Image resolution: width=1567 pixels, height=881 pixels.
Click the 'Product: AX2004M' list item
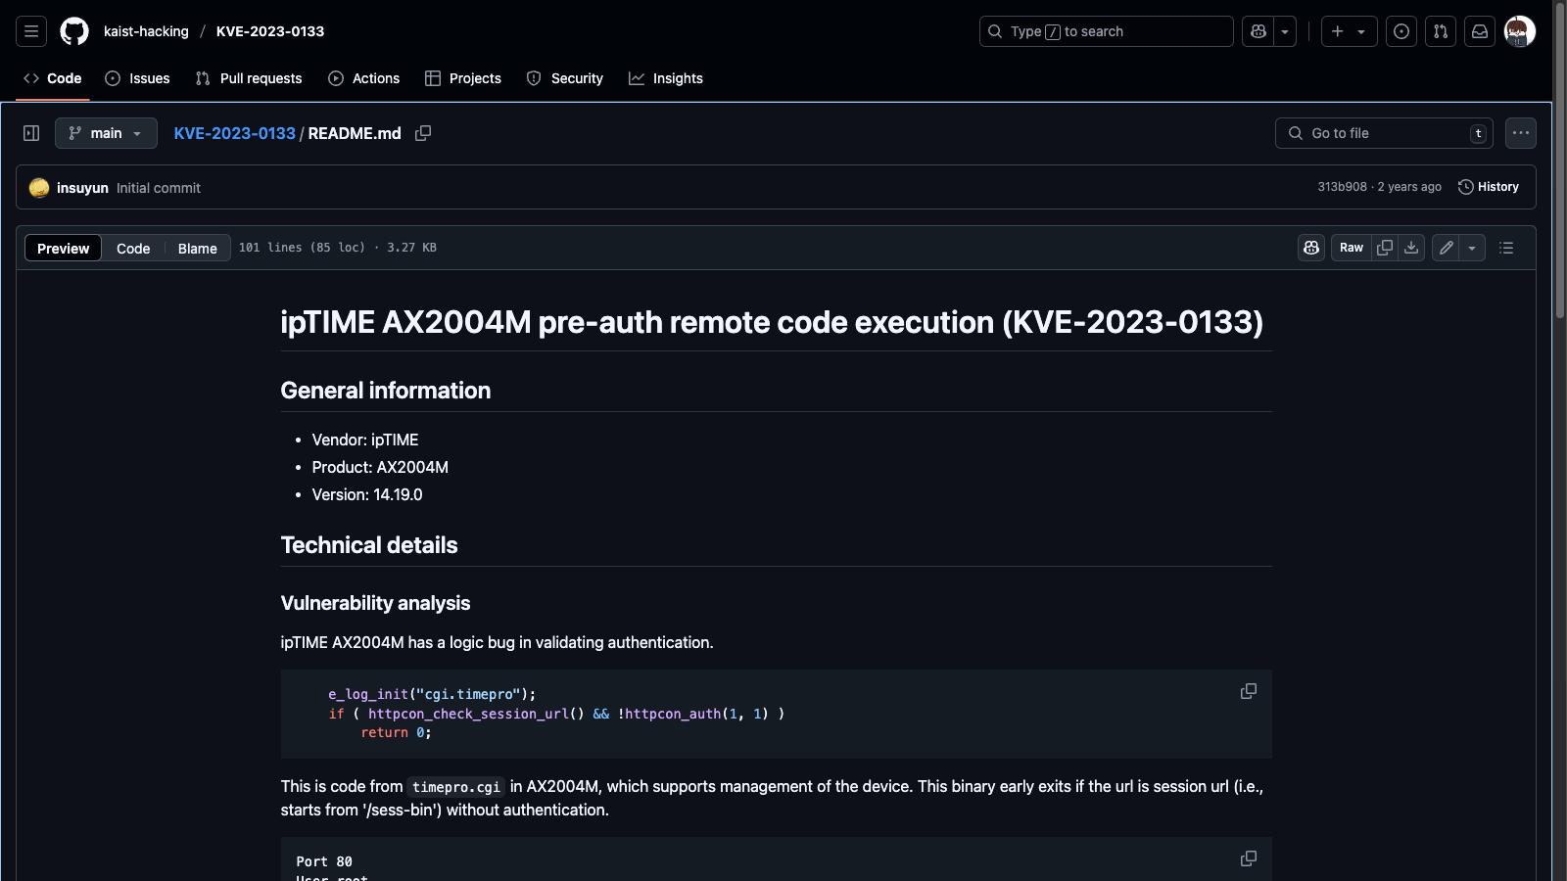[x=380, y=468]
